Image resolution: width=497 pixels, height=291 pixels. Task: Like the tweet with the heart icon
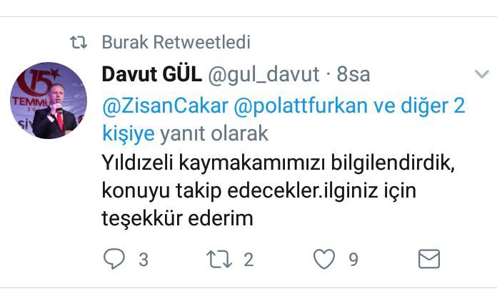click(324, 259)
